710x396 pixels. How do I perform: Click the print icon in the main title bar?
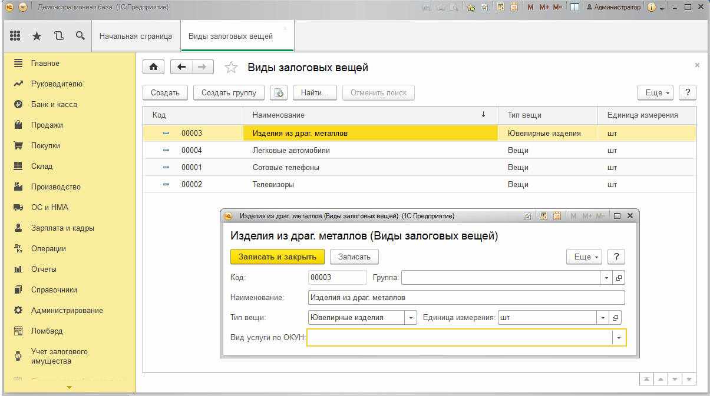click(441, 7)
